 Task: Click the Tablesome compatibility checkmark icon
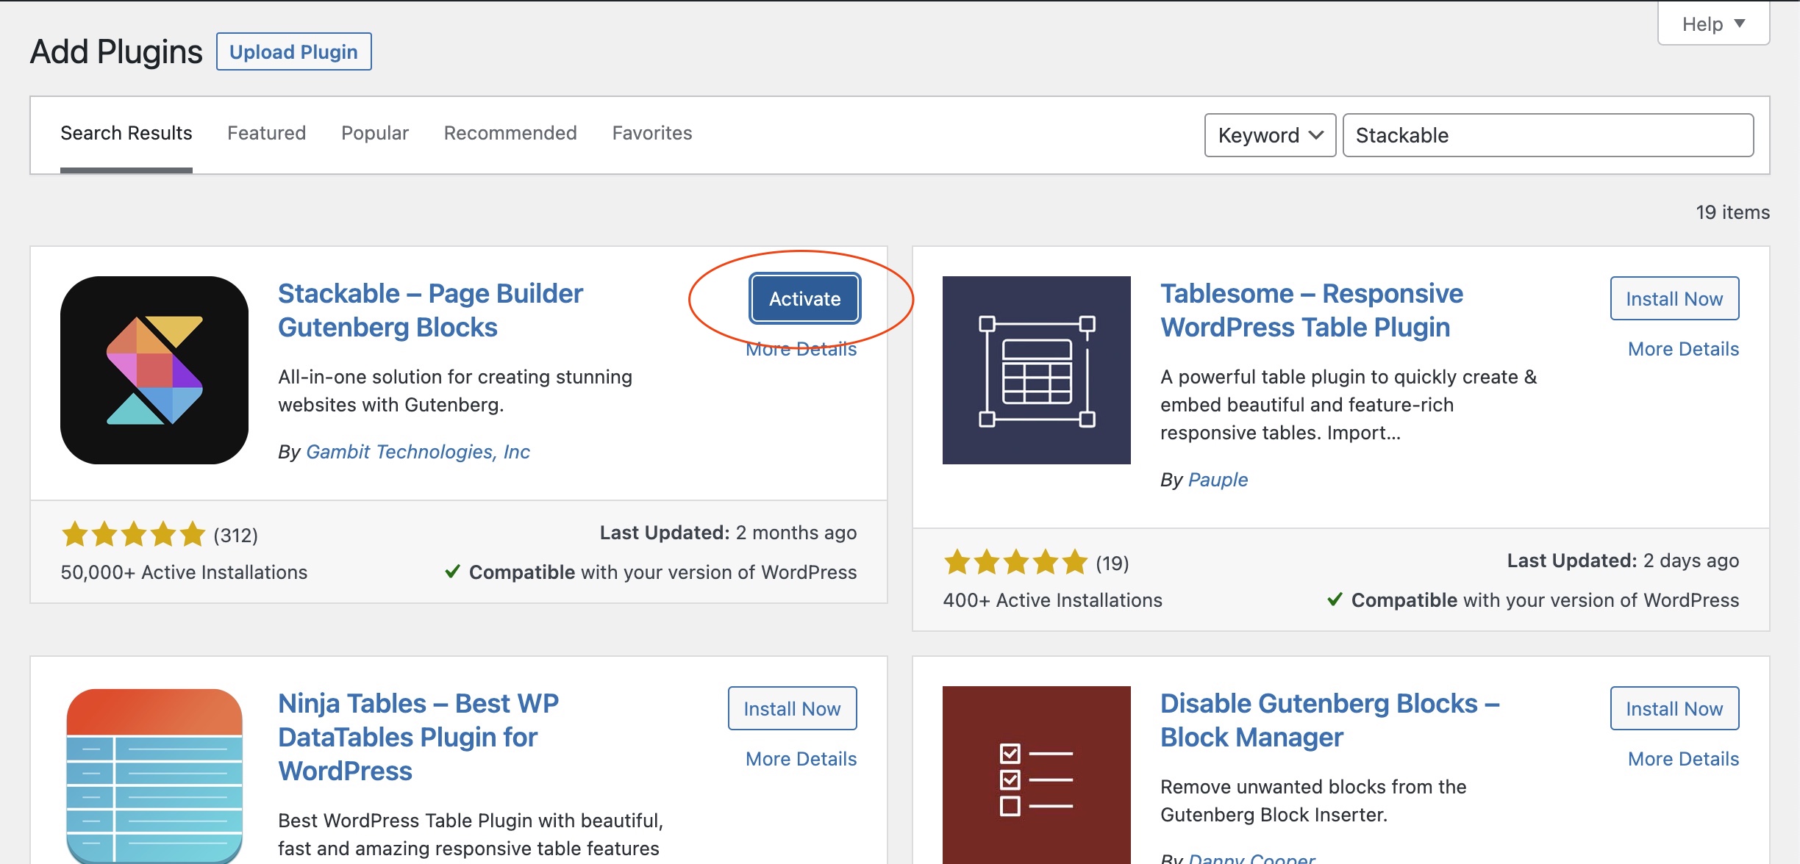point(1335,600)
